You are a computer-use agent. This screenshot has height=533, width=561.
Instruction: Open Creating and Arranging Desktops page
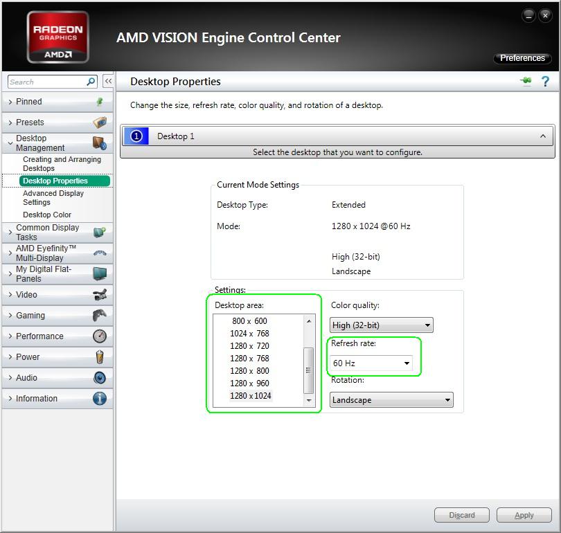click(62, 164)
